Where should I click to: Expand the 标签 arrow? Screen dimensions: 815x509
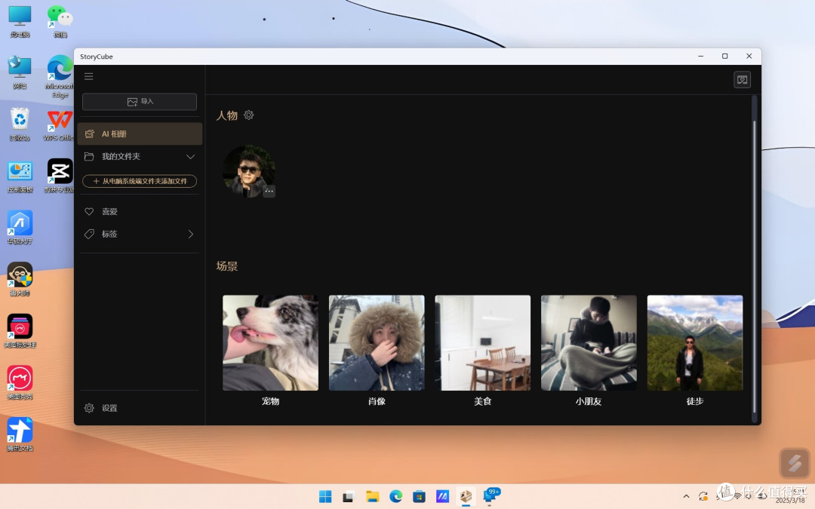190,234
